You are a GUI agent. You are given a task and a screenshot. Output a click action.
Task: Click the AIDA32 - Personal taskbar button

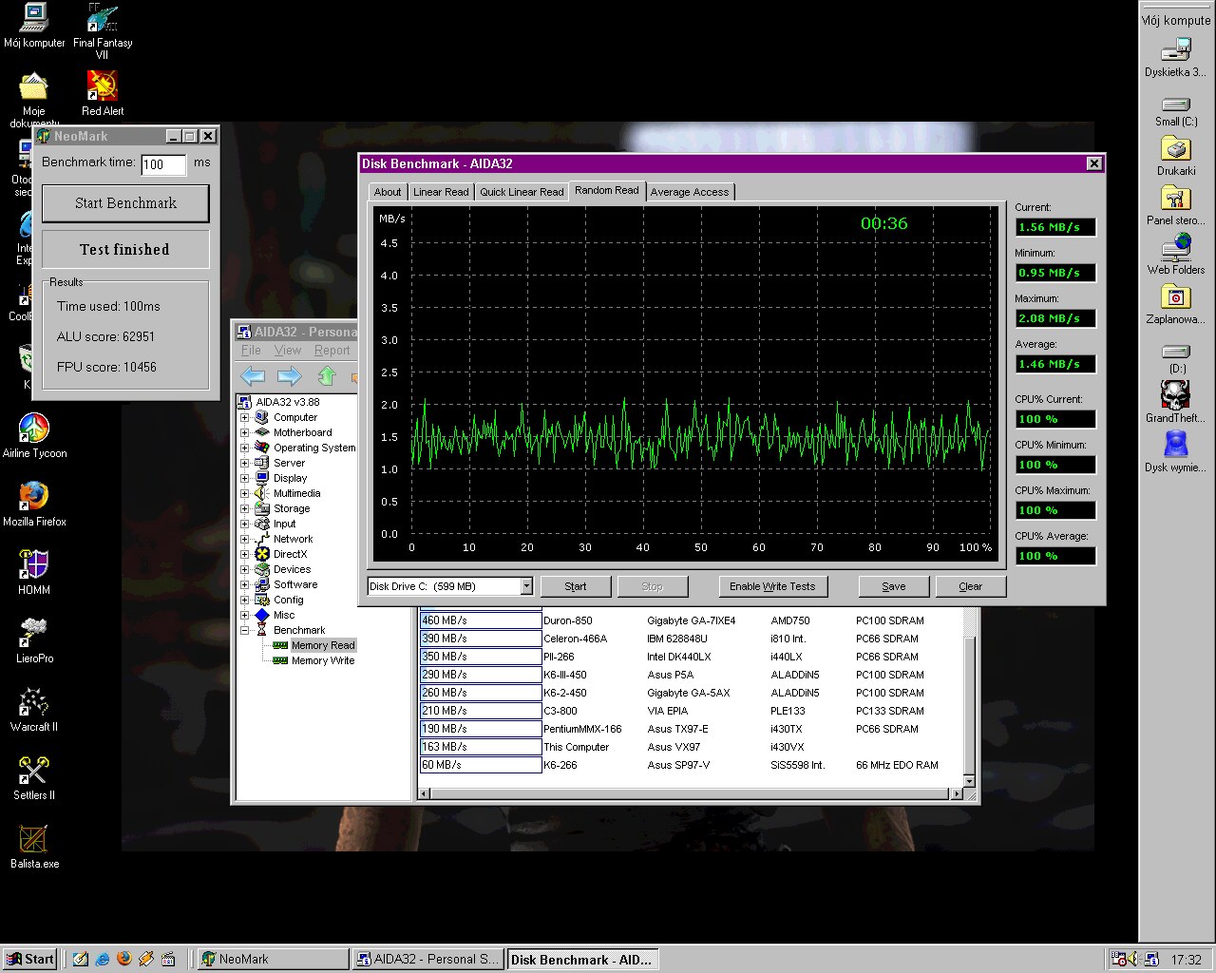pos(427,959)
